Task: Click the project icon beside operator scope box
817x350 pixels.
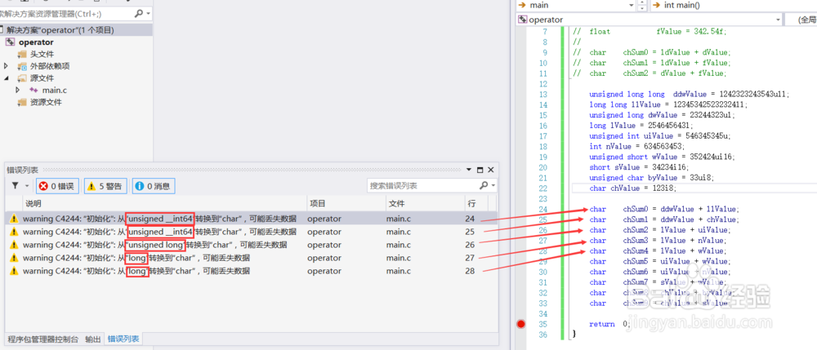Action: [x=522, y=20]
